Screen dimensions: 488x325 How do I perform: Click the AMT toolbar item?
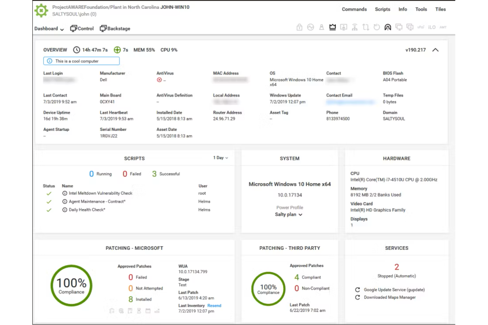click(x=443, y=27)
